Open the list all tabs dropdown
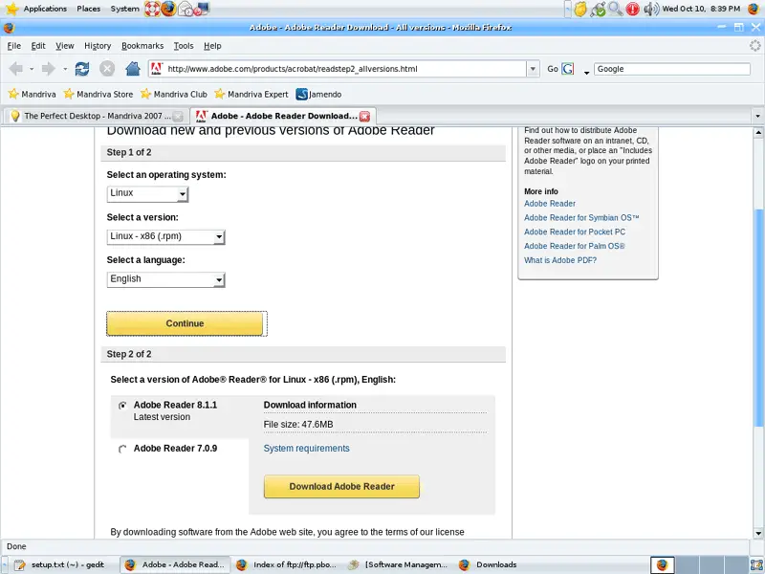 (x=757, y=116)
